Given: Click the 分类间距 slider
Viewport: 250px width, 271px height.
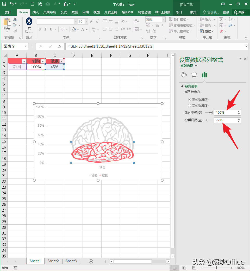Looking at the screenshot, I should 209,120.
